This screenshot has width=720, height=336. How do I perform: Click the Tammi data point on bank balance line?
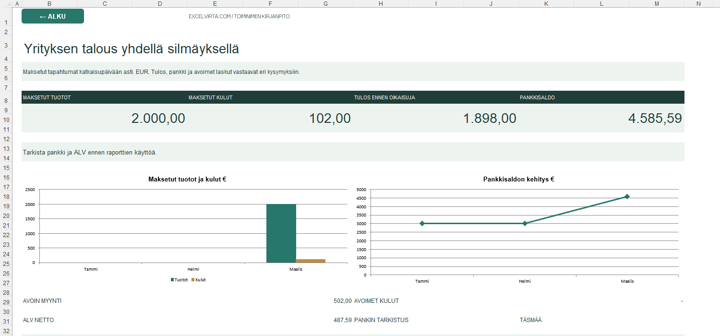[422, 223]
